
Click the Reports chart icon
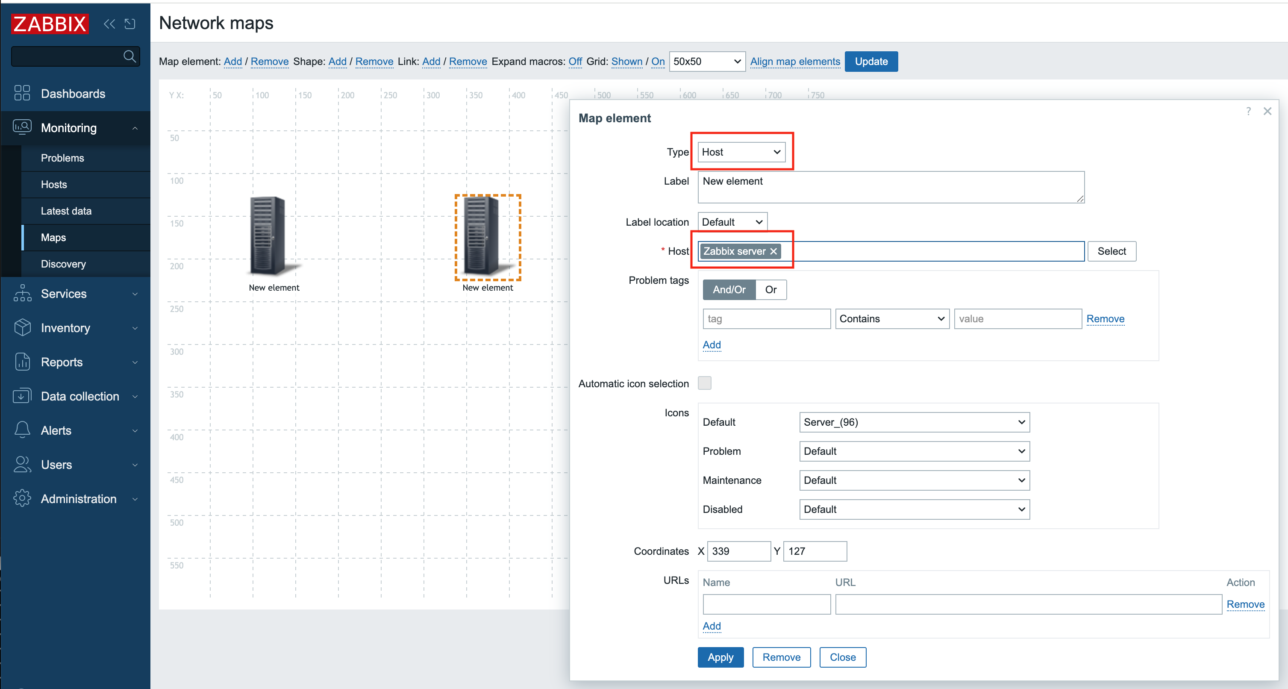[x=22, y=362]
